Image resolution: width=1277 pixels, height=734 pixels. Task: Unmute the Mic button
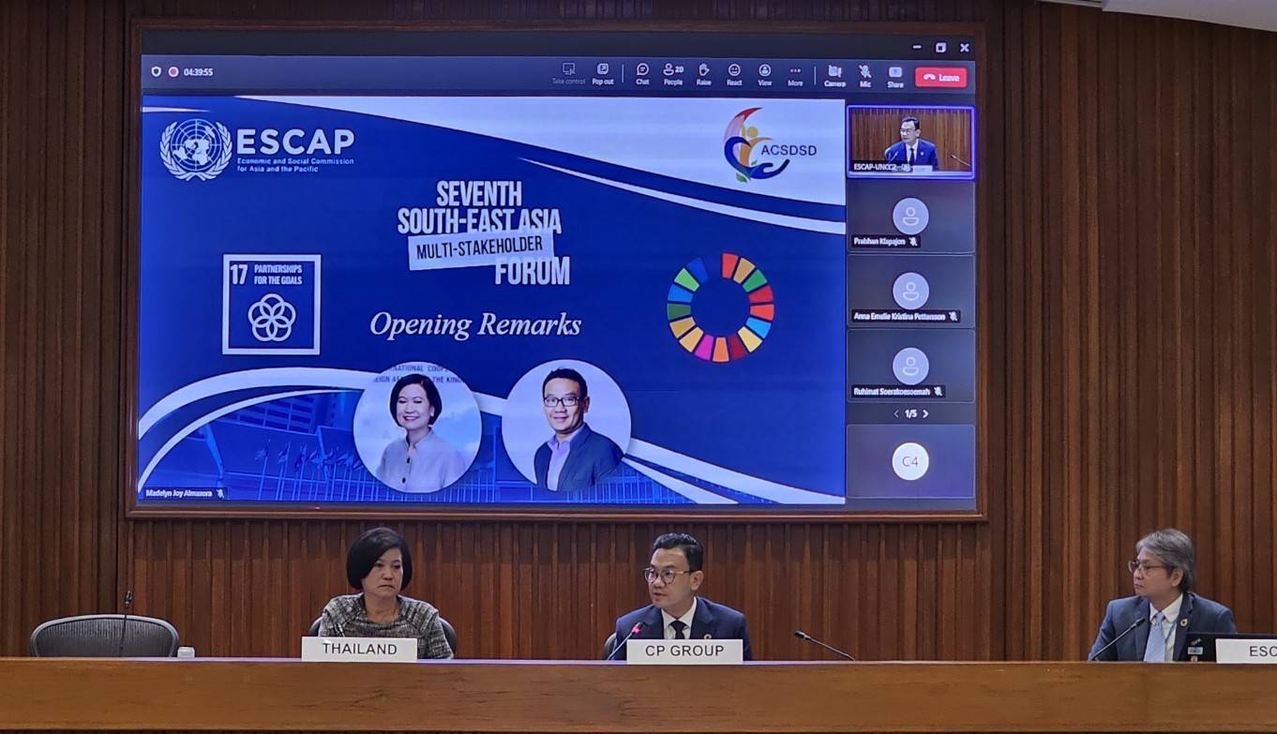[864, 73]
